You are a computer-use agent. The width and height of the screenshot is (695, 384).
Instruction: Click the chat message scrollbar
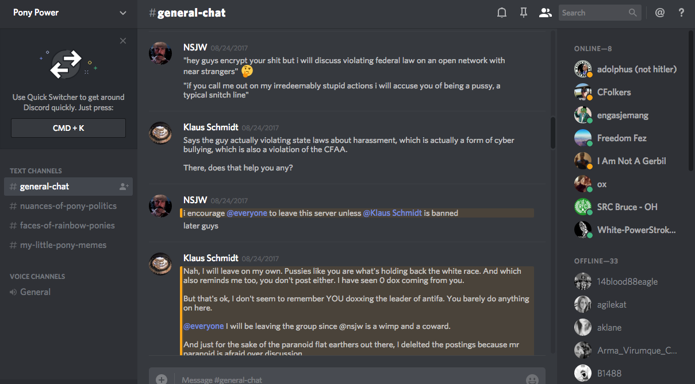coord(552,133)
